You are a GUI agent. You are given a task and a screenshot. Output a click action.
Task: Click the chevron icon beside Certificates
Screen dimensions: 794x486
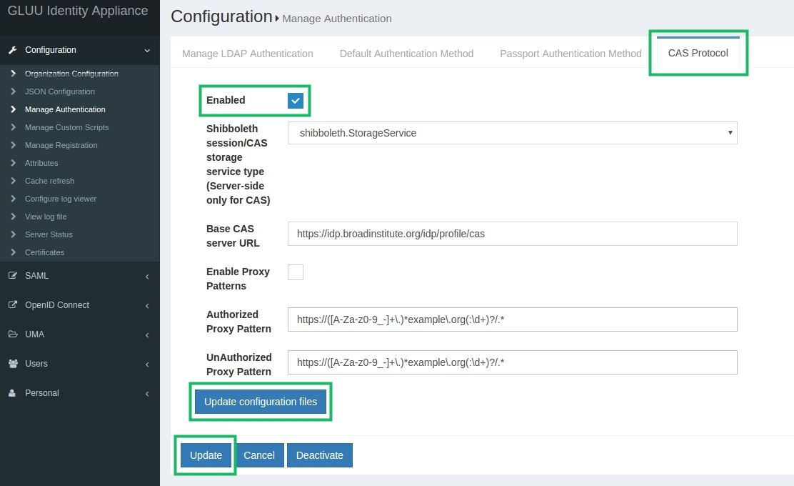[x=13, y=252]
